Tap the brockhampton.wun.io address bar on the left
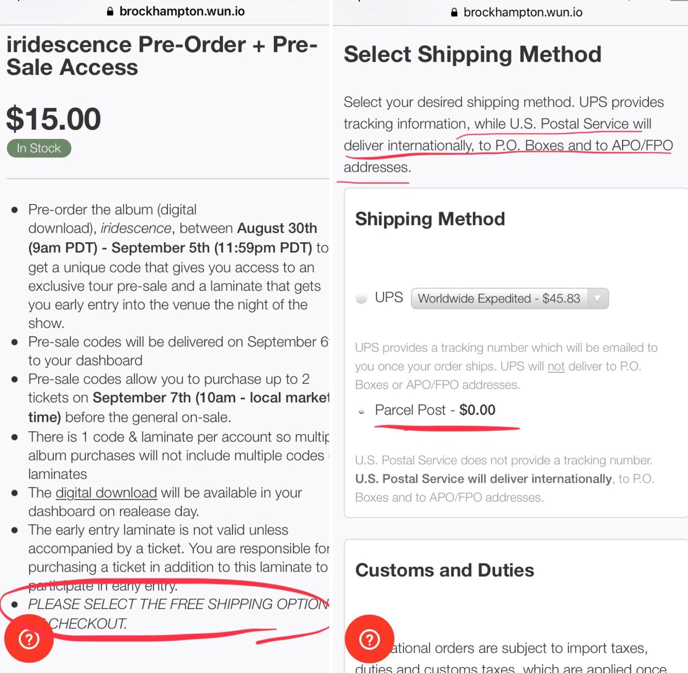 [182, 11]
